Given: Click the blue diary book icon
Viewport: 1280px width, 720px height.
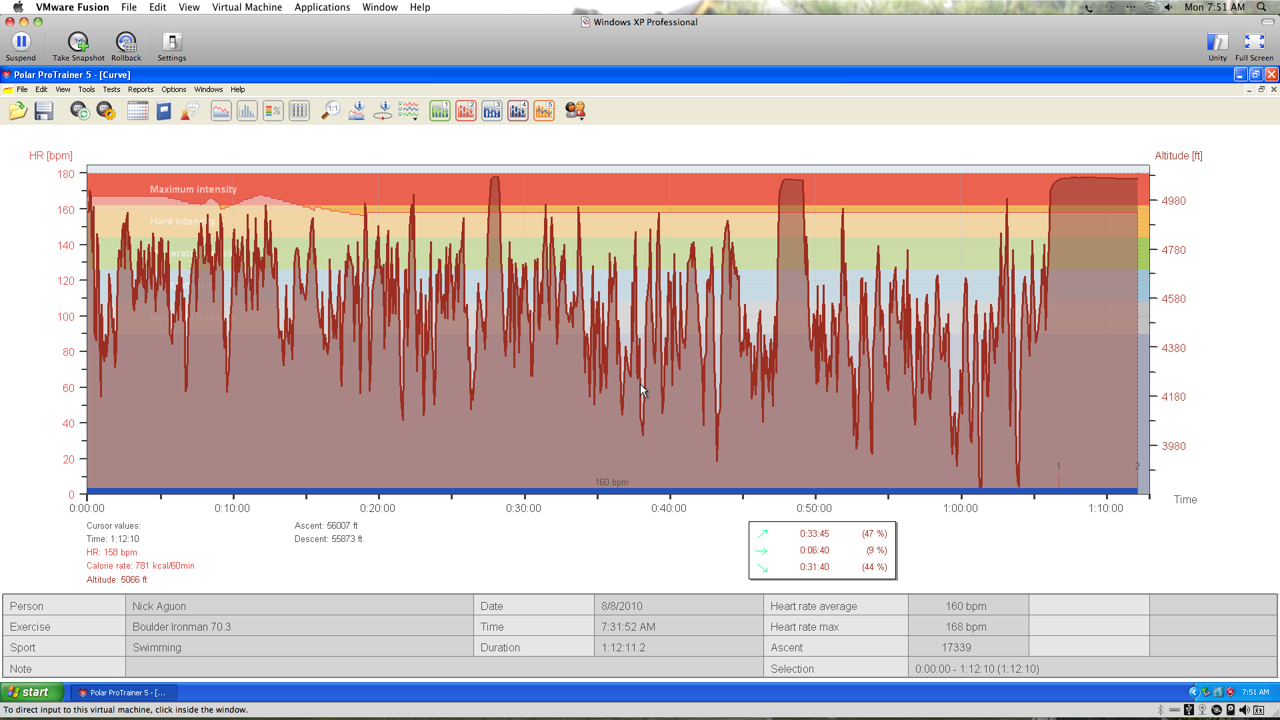Looking at the screenshot, I should [x=164, y=111].
